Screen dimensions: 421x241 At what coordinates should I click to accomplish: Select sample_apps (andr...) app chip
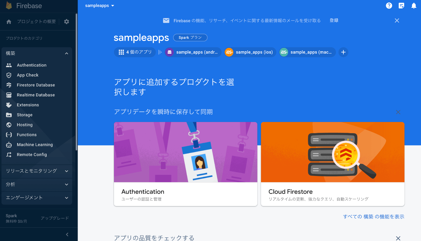(x=193, y=52)
